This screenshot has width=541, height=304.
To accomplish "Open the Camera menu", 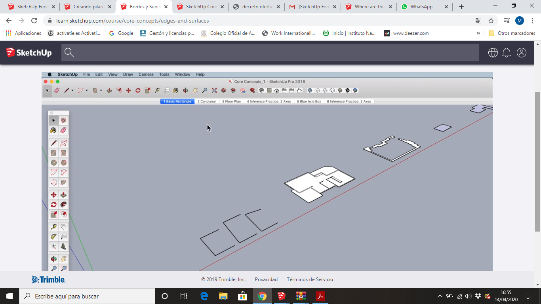I will [x=146, y=74].
